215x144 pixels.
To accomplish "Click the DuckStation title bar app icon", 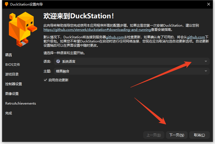I will (7, 4).
